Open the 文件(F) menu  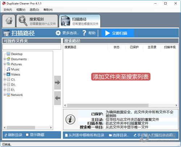(x=8, y=10)
